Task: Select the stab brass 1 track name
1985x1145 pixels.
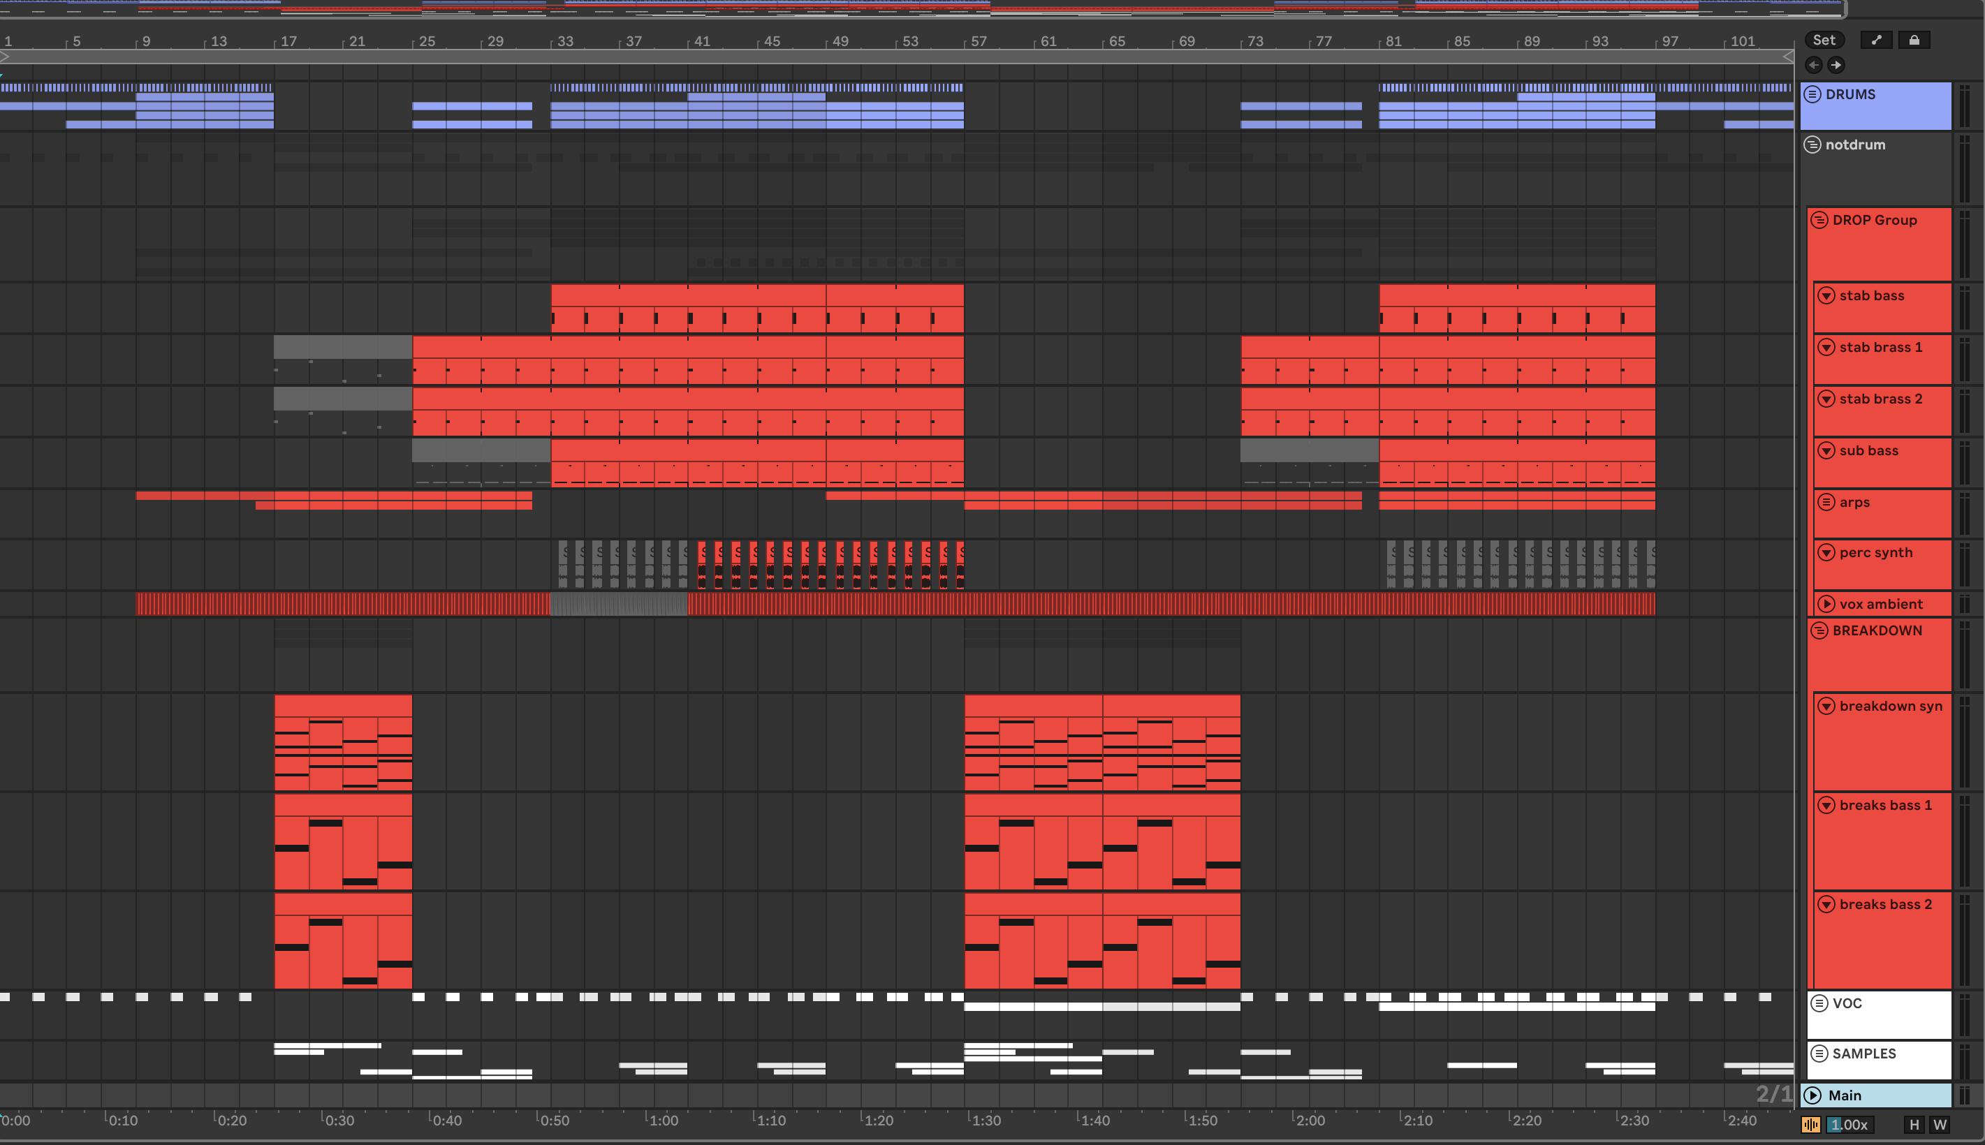Action: coord(1880,348)
